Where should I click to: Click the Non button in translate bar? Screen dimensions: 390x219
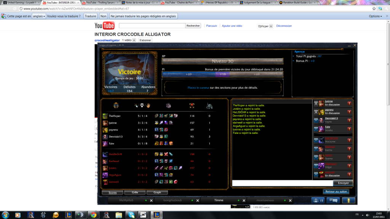(103, 16)
